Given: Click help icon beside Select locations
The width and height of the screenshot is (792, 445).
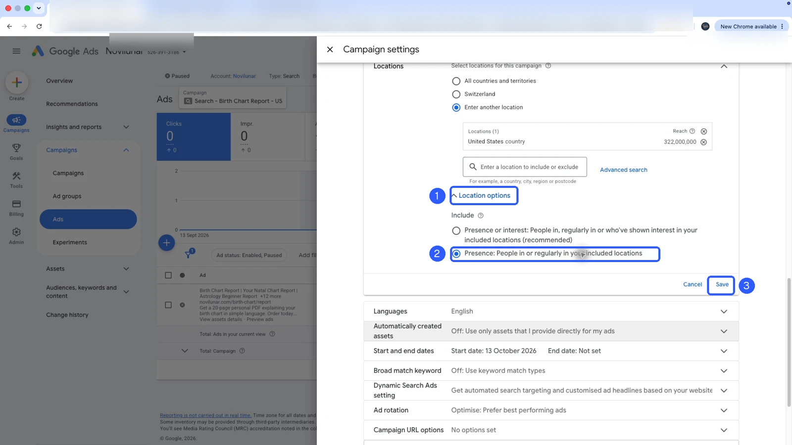Looking at the screenshot, I should (x=548, y=66).
